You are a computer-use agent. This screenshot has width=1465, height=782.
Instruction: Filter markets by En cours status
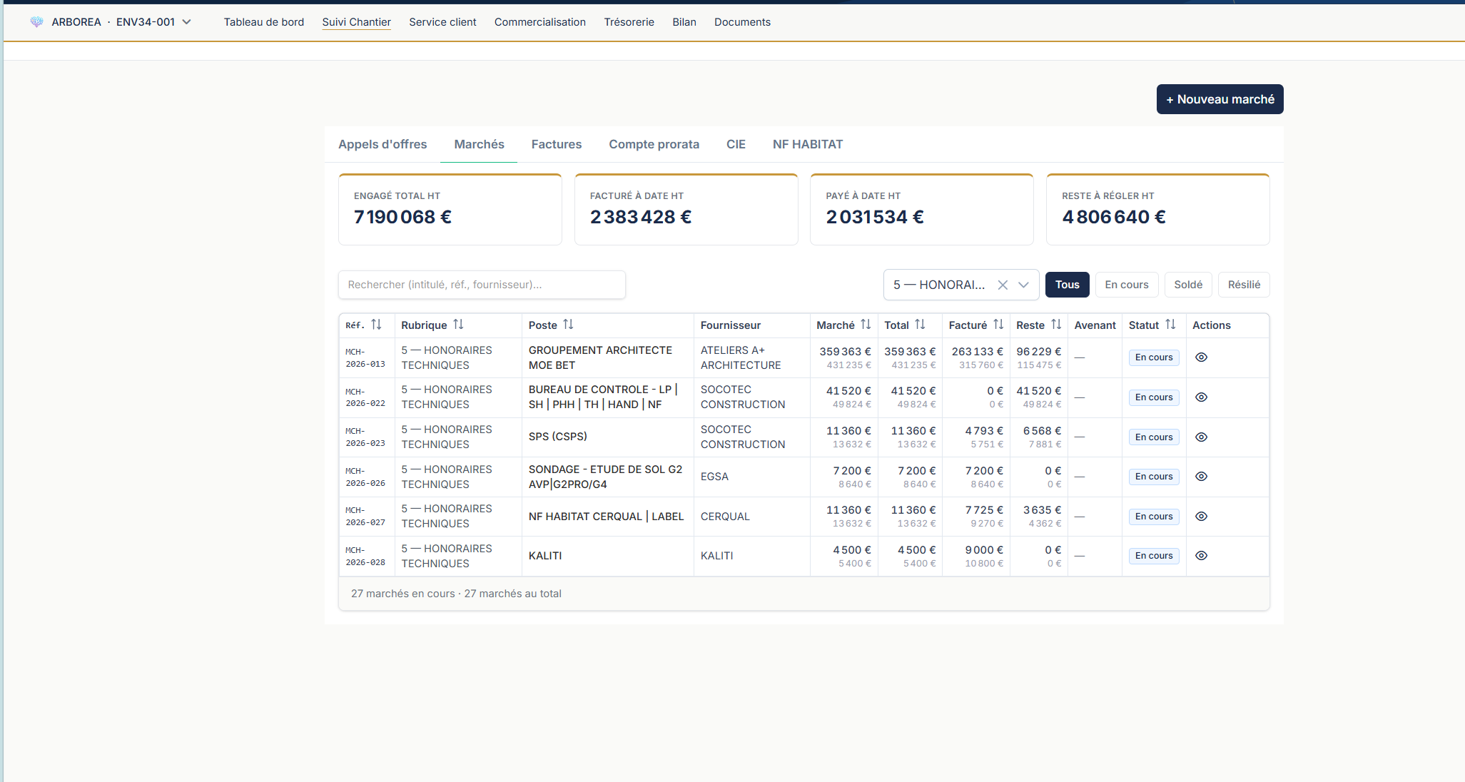coord(1127,285)
